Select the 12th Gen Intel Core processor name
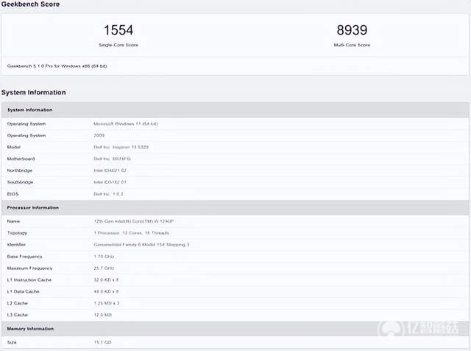471x351 pixels. point(134,221)
